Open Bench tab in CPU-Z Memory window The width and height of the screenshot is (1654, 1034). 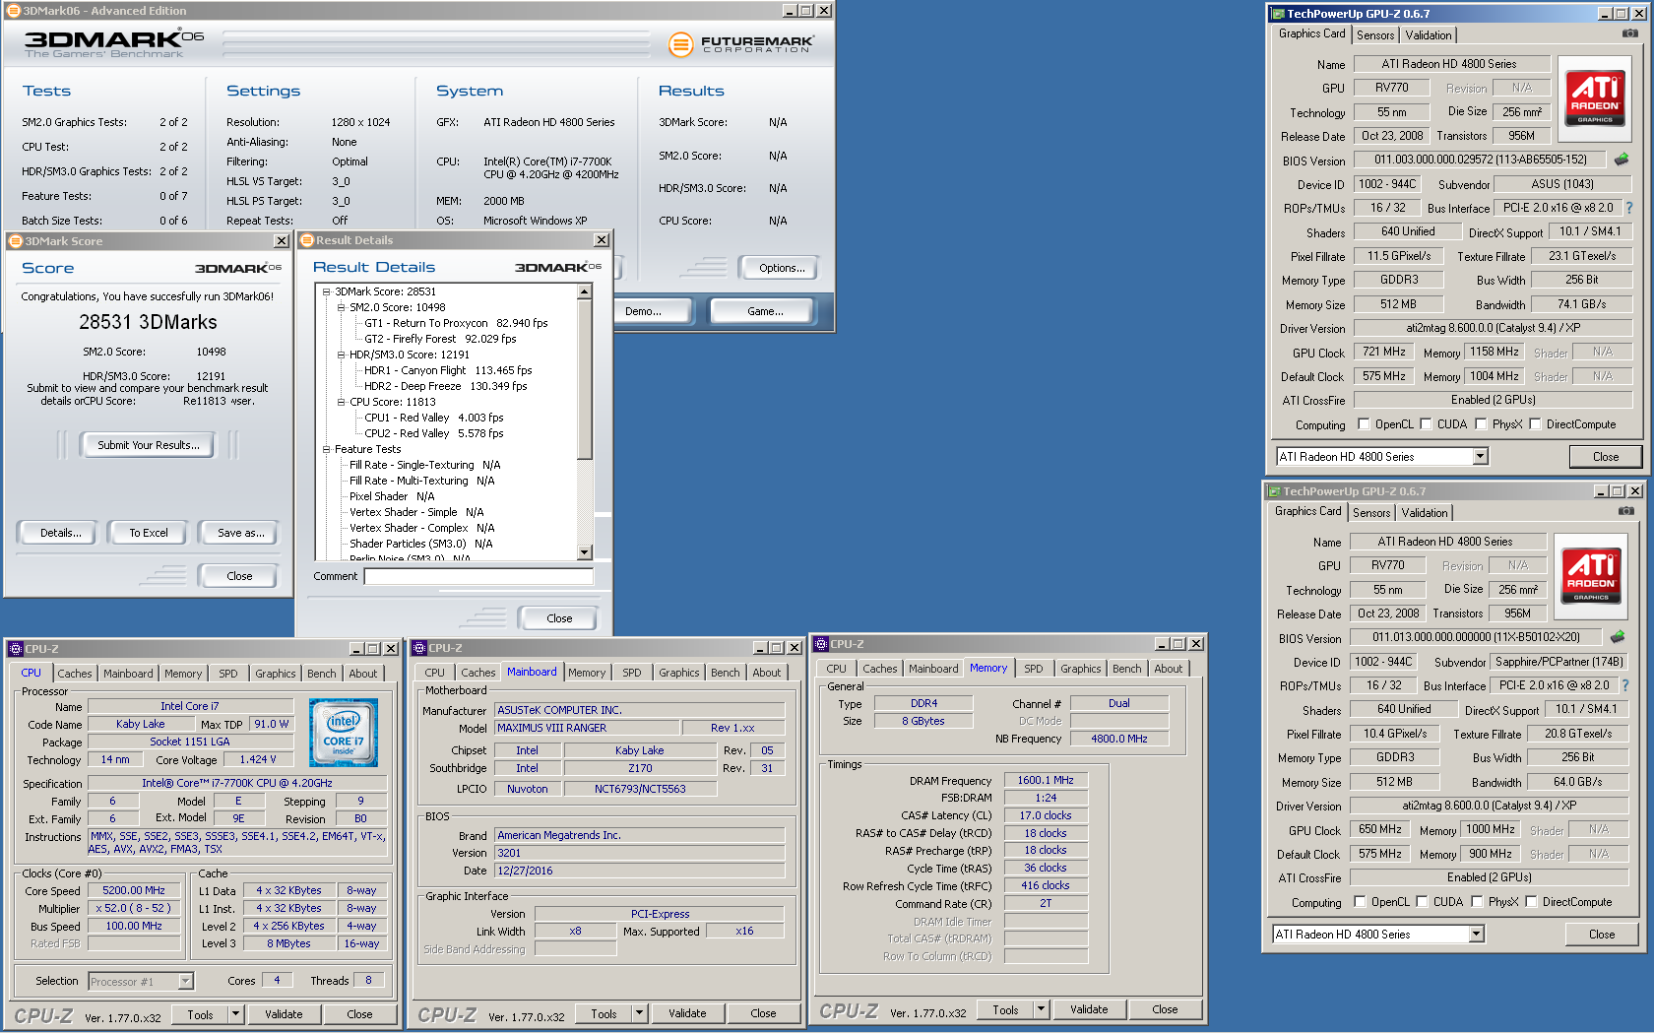click(x=1127, y=669)
